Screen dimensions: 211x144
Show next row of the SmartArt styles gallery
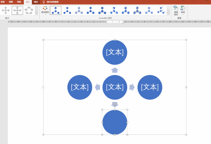click(168, 10)
